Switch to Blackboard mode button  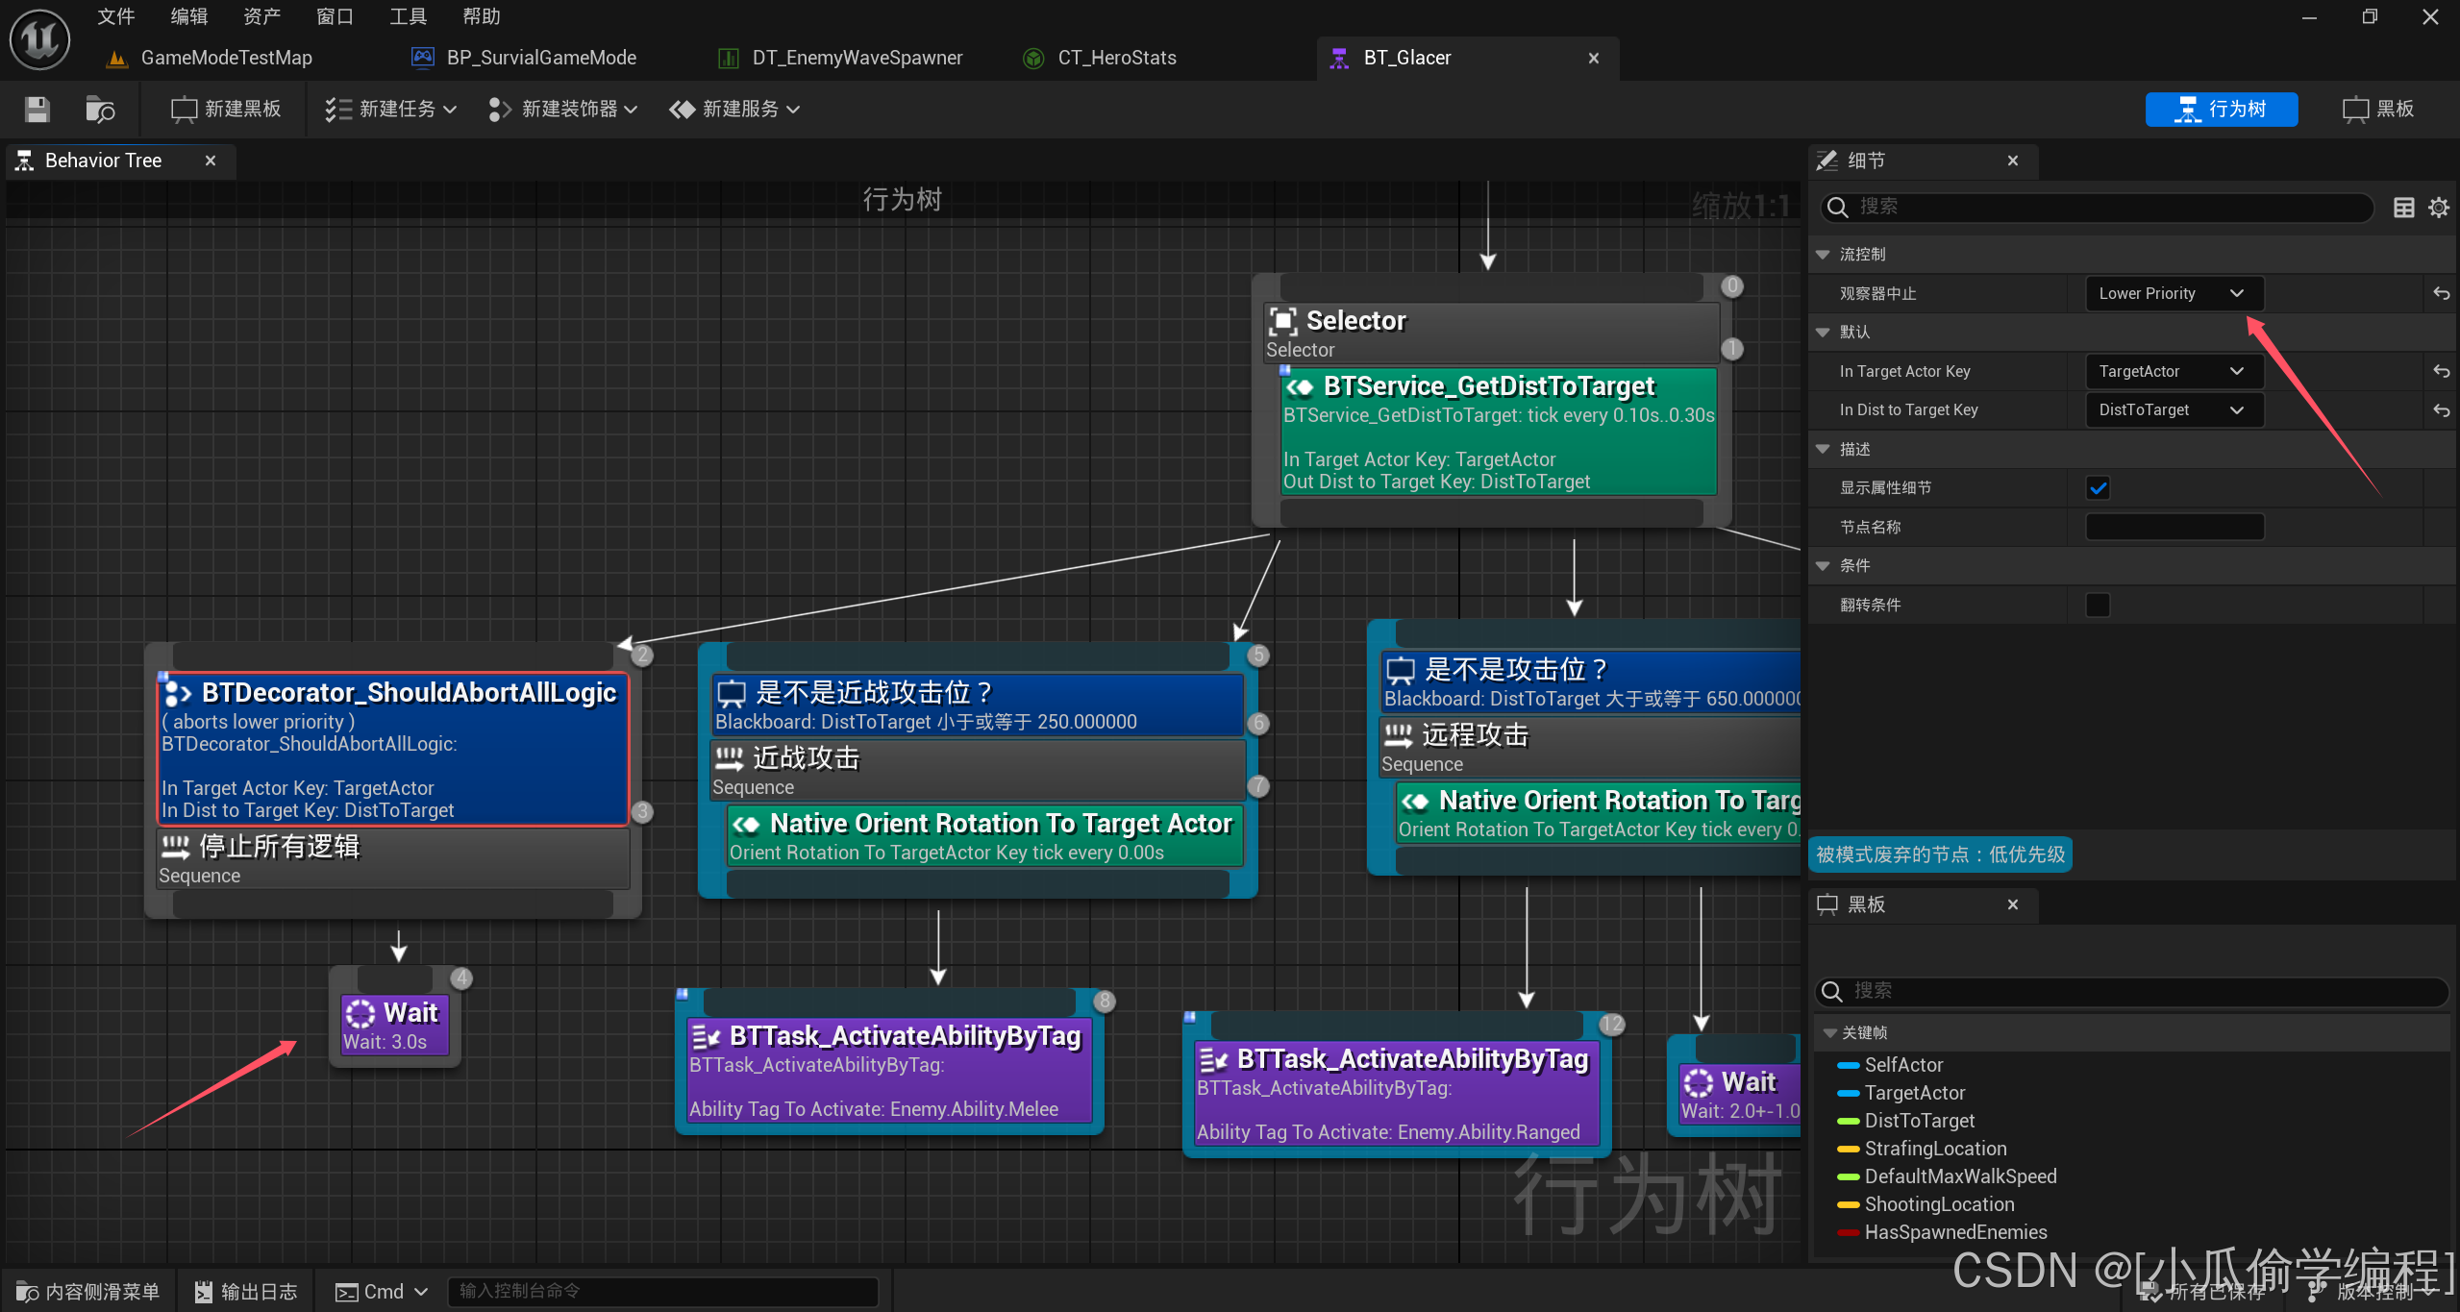coord(2378,110)
